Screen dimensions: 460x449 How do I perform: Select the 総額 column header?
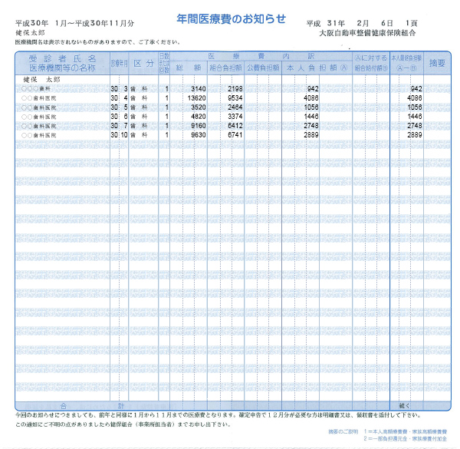pos(189,68)
